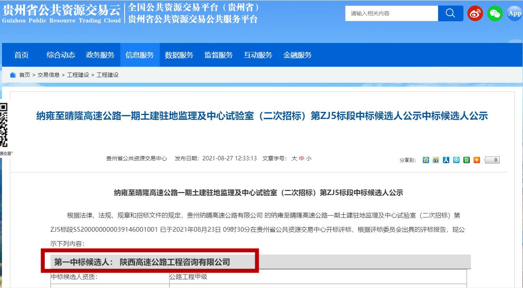Focus the 请输入相关内容 search field
Screen dimensions: 523x288
[391, 13]
